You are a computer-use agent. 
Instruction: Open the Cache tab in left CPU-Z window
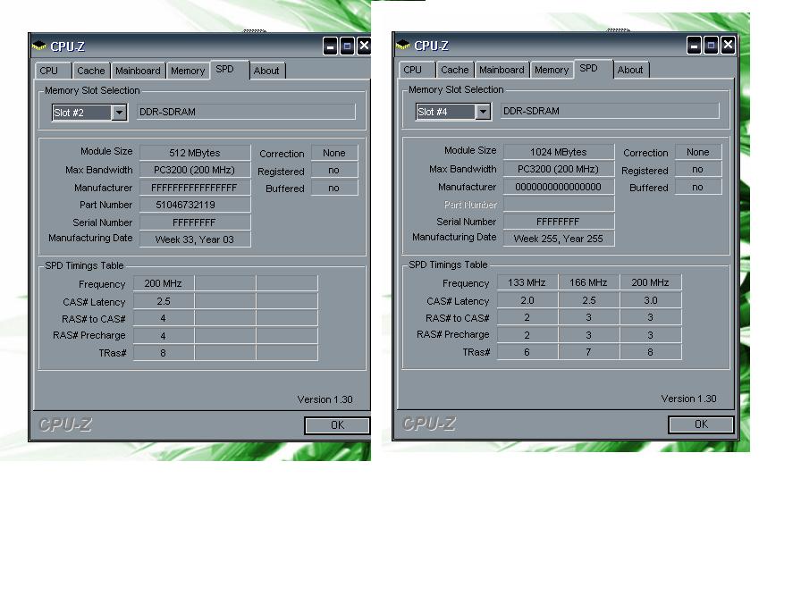pos(91,71)
